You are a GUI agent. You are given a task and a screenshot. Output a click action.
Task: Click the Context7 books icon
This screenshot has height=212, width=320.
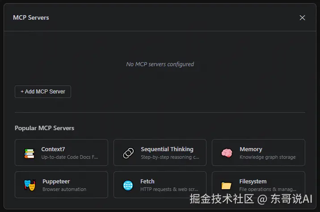click(29, 153)
